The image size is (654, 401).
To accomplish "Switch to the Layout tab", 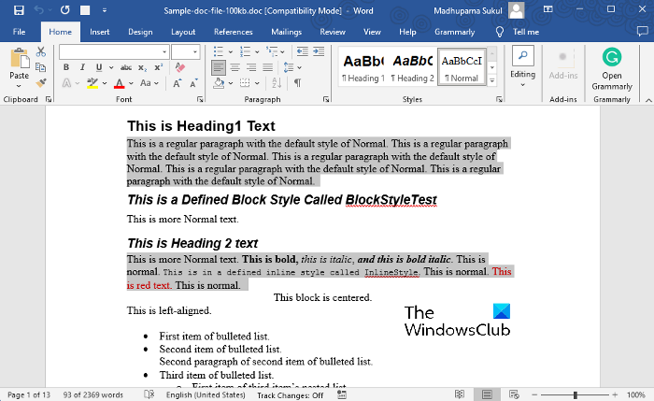I will pos(183,32).
